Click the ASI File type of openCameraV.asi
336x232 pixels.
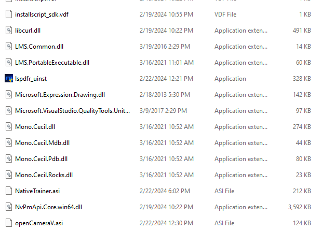point(224,223)
